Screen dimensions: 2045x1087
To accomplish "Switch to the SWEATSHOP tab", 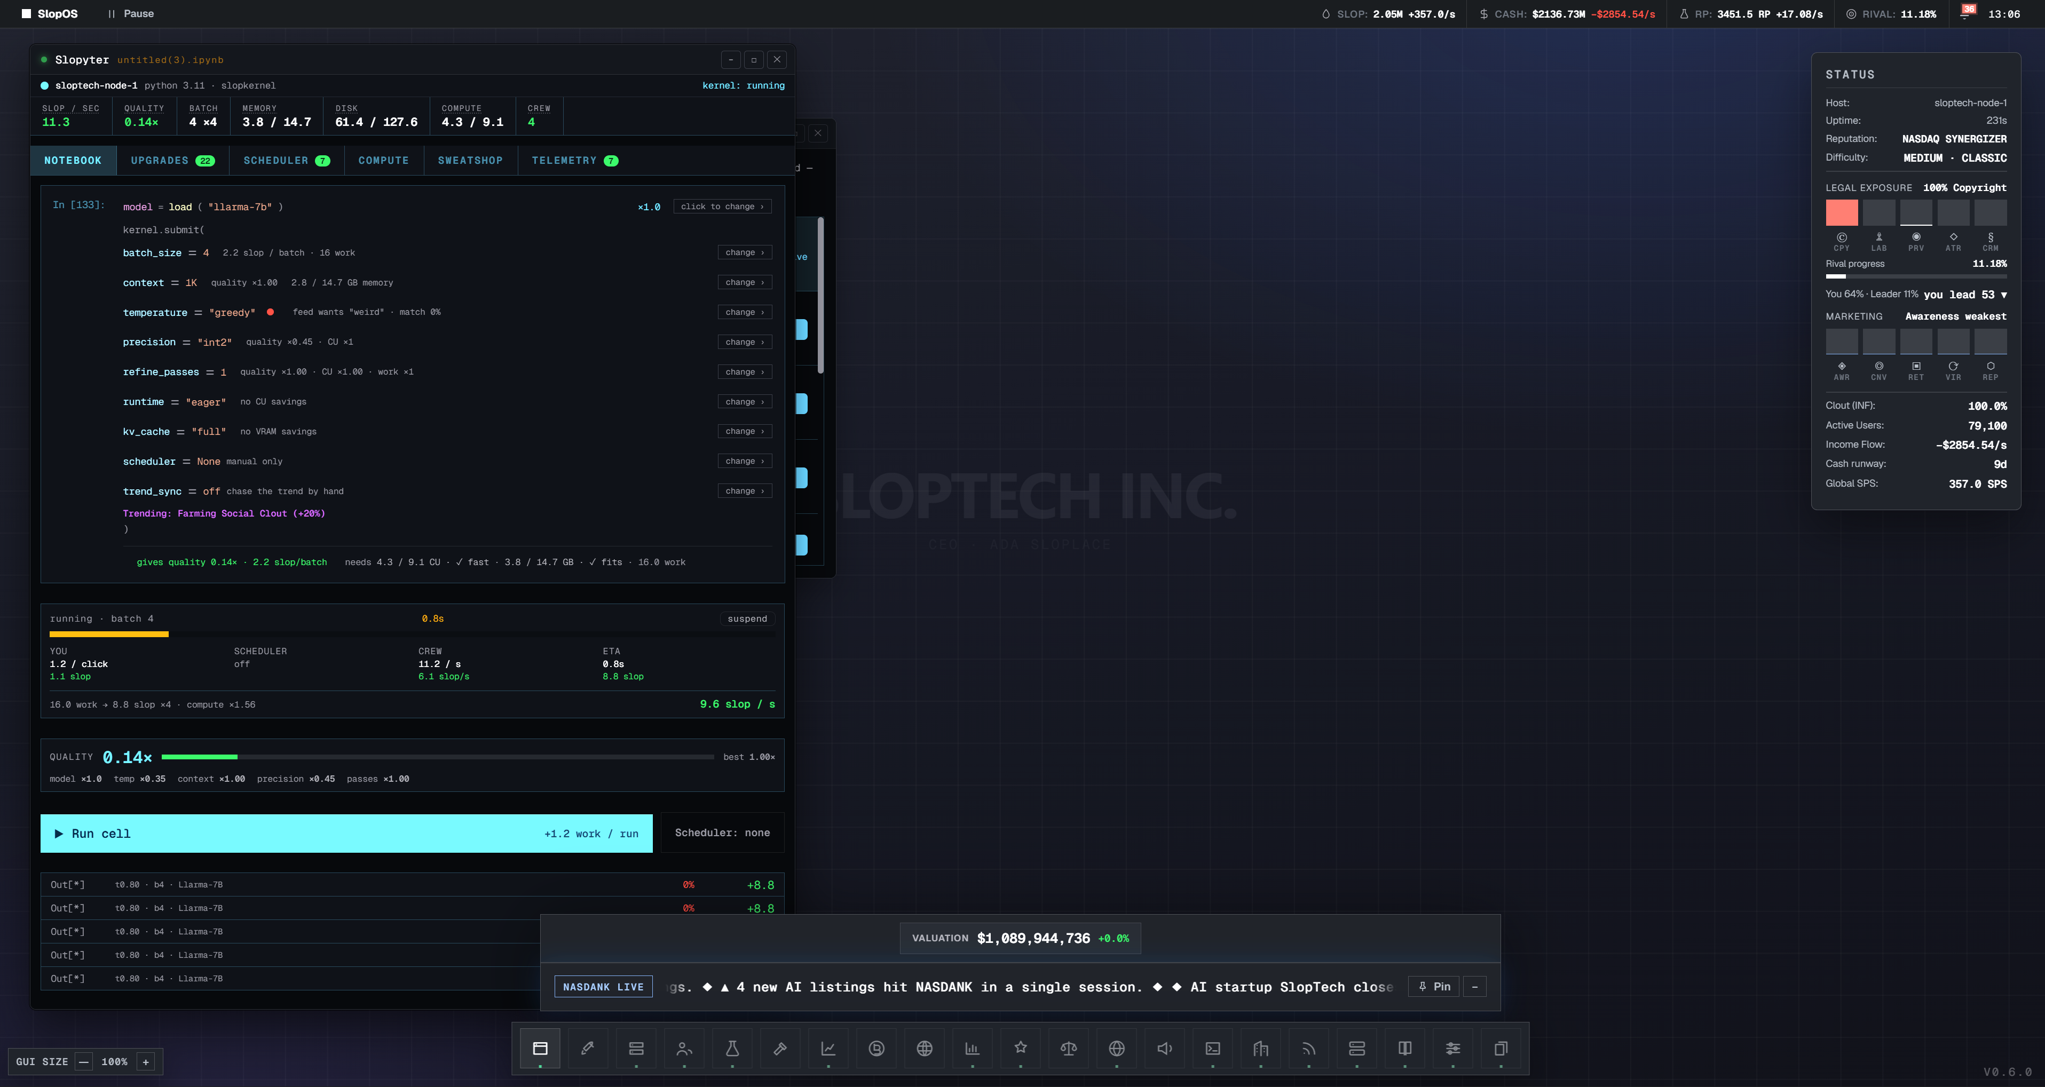I will tap(470, 160).
